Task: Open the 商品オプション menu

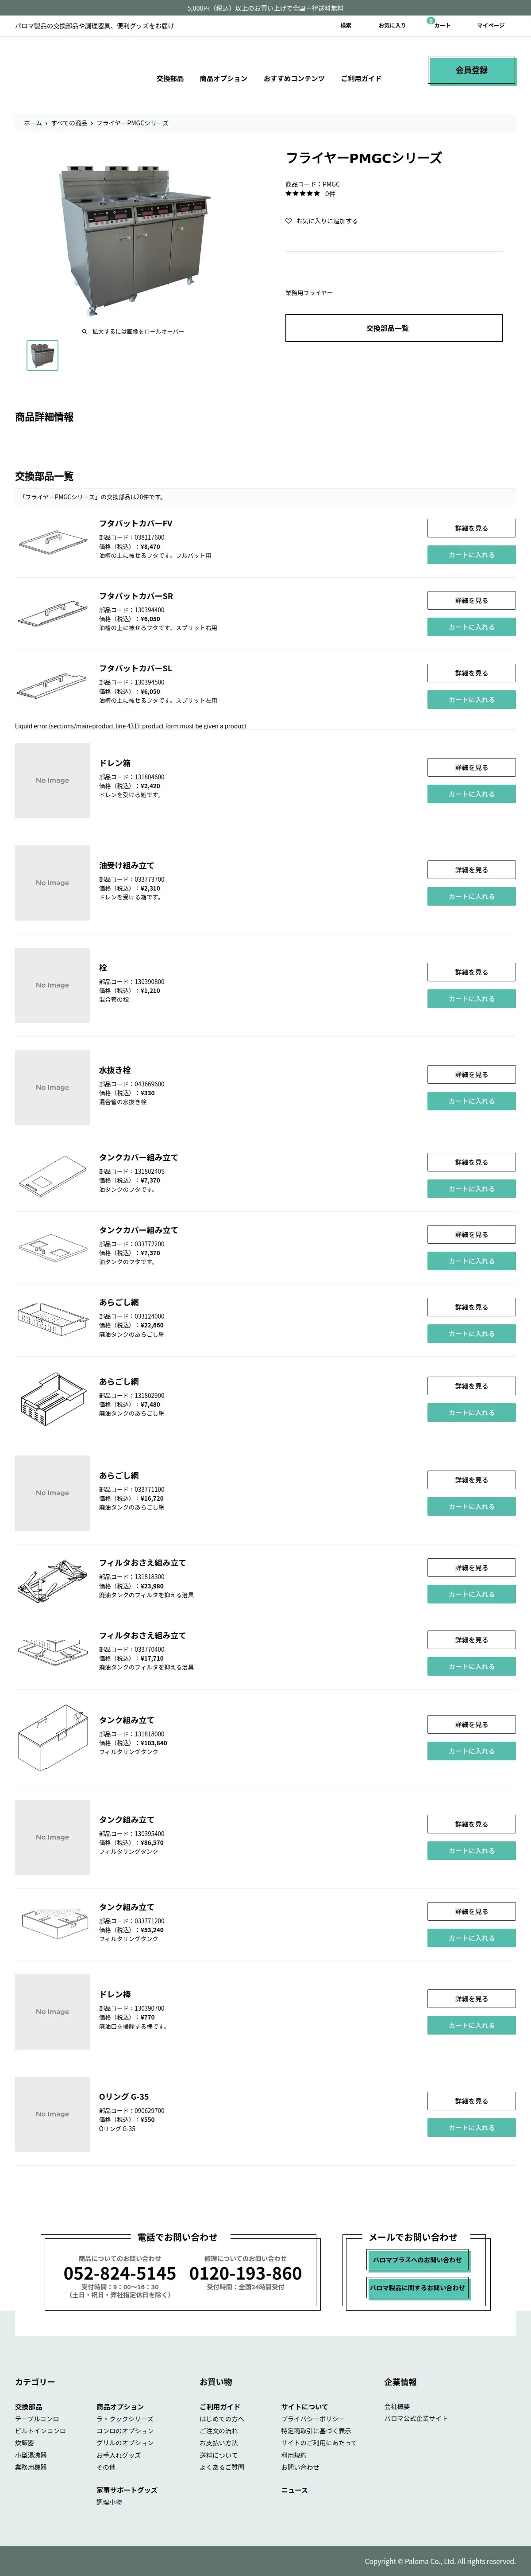Action: point(223,78)
